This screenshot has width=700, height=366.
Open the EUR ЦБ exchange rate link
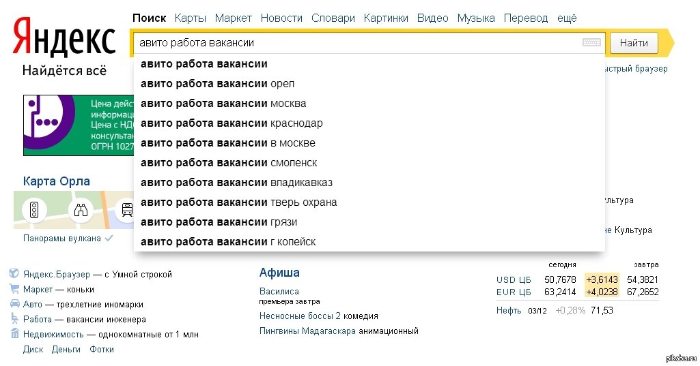tap(514, 292)
